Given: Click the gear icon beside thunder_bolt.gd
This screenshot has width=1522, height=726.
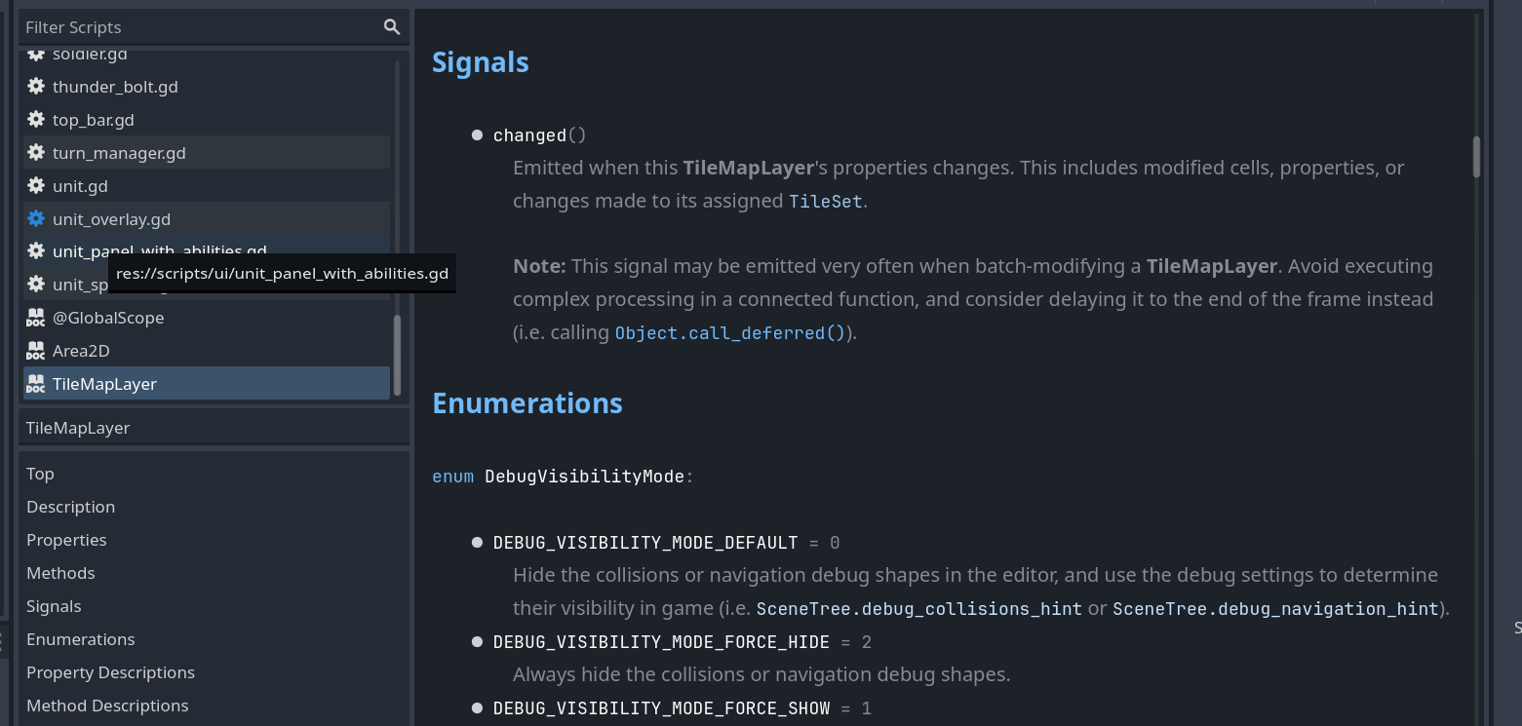Looking at the screenshot, I should click(36, 87).
